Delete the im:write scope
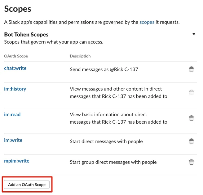This screenshot has width=203, height=195. (192, 141)
